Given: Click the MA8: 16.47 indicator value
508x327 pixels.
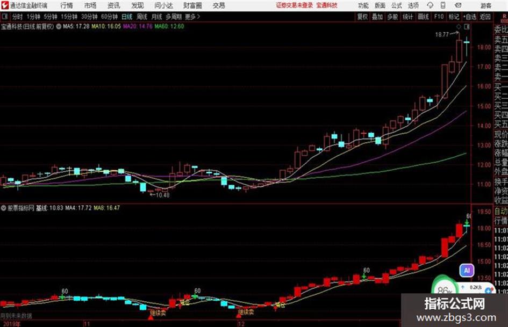Looking at the screenshot, I should tap(106, 208).
